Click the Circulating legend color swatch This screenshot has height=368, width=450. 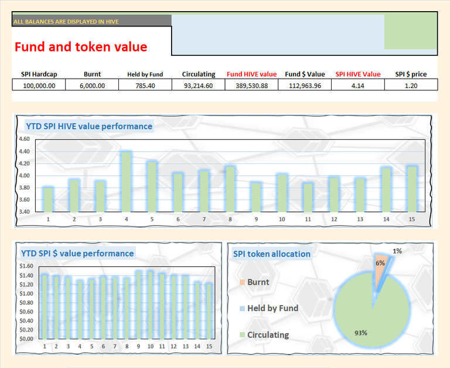pyautogui.click(x=242, y=335)
